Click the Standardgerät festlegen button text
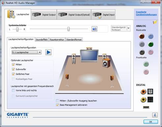The image size is (162, 127). [x=119, y=28]
